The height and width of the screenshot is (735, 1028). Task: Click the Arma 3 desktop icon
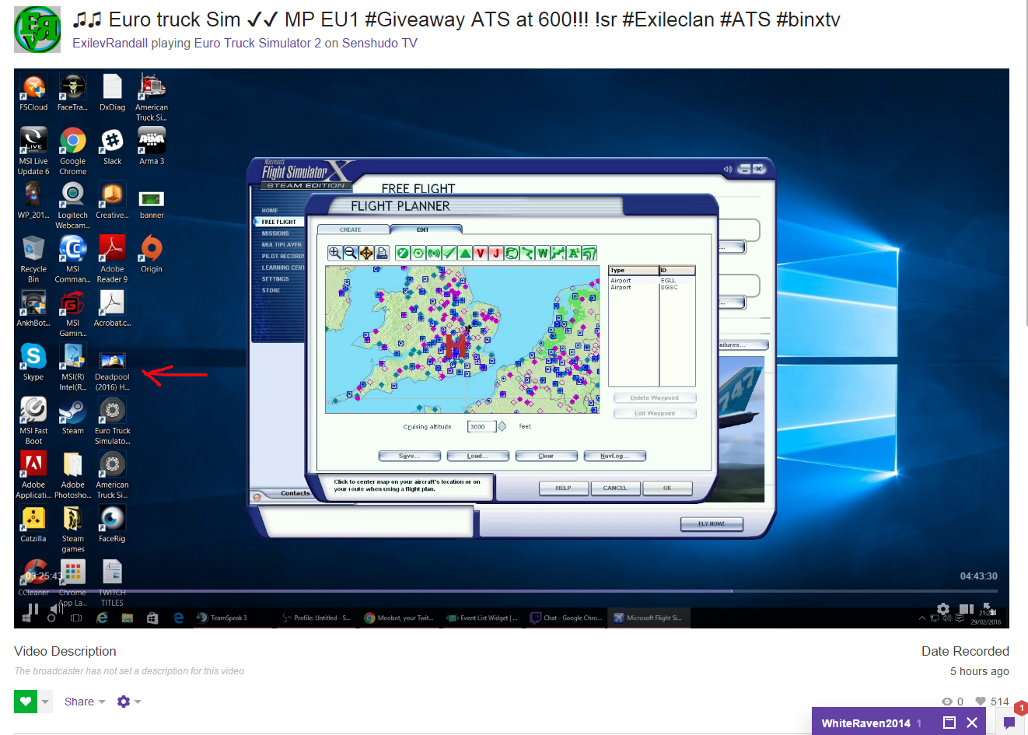pos(152,147)
